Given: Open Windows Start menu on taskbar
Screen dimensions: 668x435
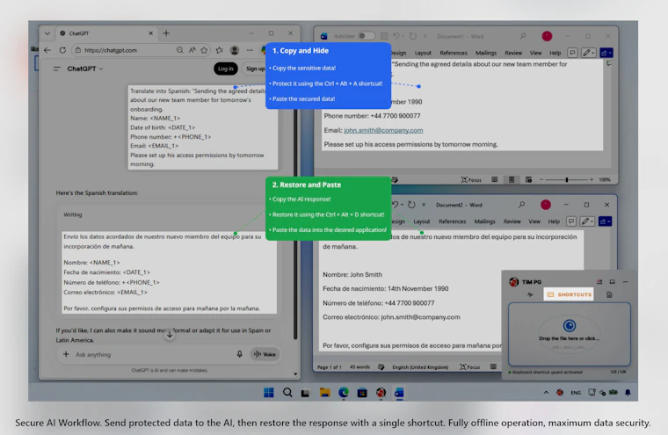Looking at the screenshot, I should (269, 393).
